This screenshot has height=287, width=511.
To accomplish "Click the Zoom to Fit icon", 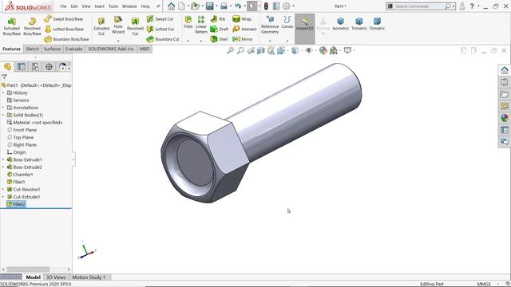I will point(231,50).
